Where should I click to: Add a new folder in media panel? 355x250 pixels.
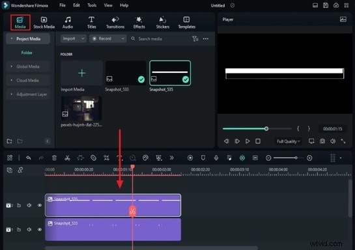[10, 141]
